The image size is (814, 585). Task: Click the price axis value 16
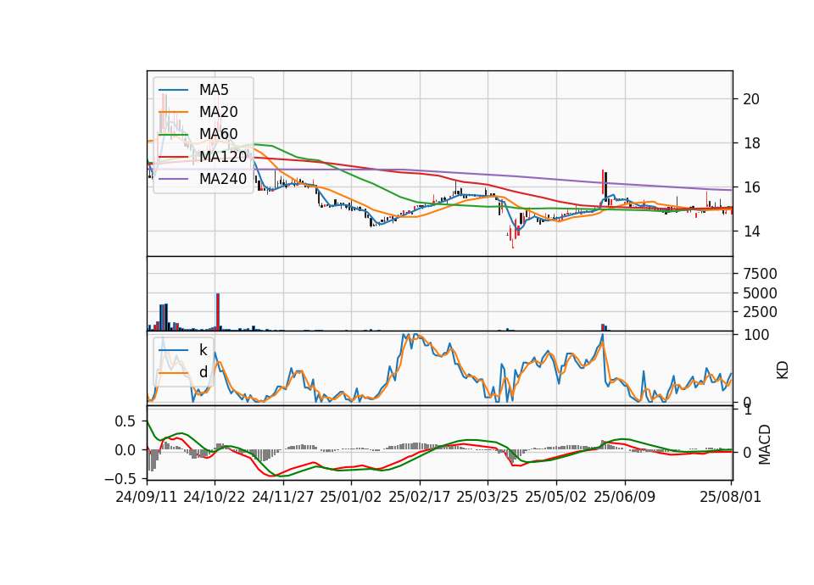(751, 187)
